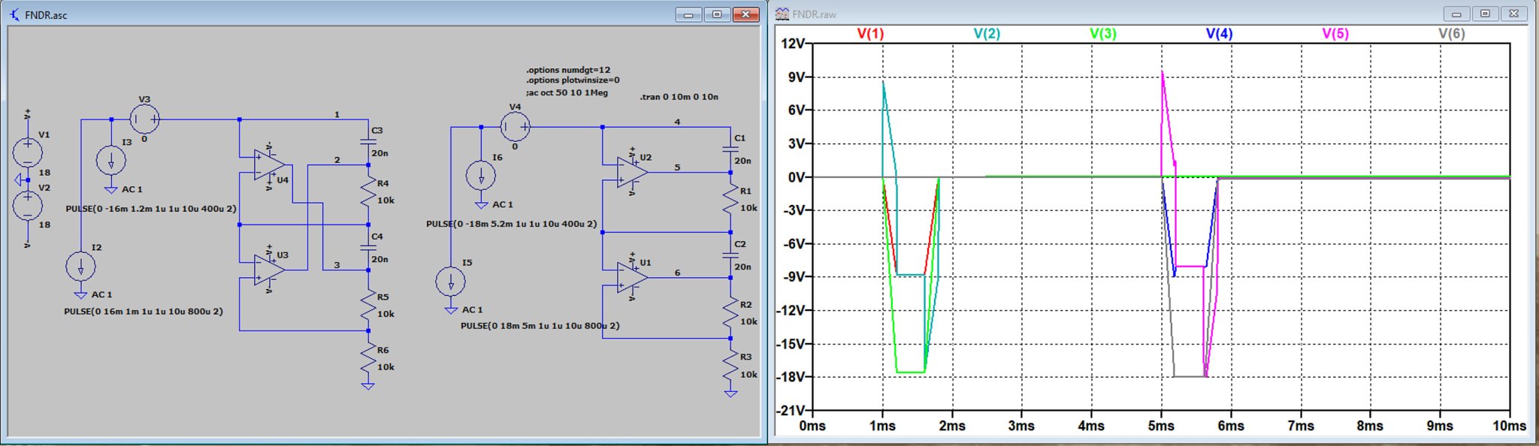Open the FNDR.raw window system menu icon
Viewport: 1539px width, 446px height.
click(x=782, y=14)
